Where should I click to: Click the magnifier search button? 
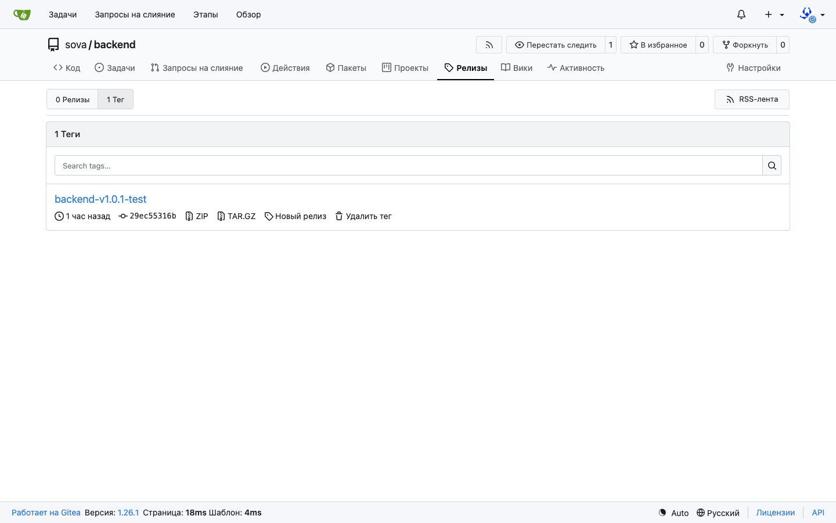[772, 166]
